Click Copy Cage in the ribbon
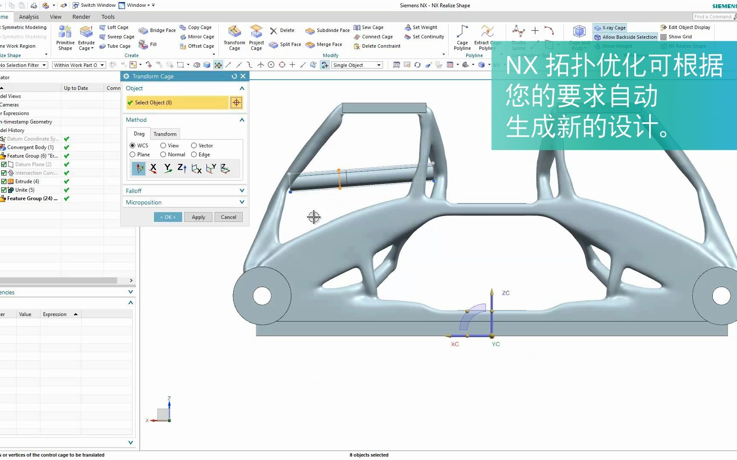This screenshot has height=460, width=737. coord(195,27)
